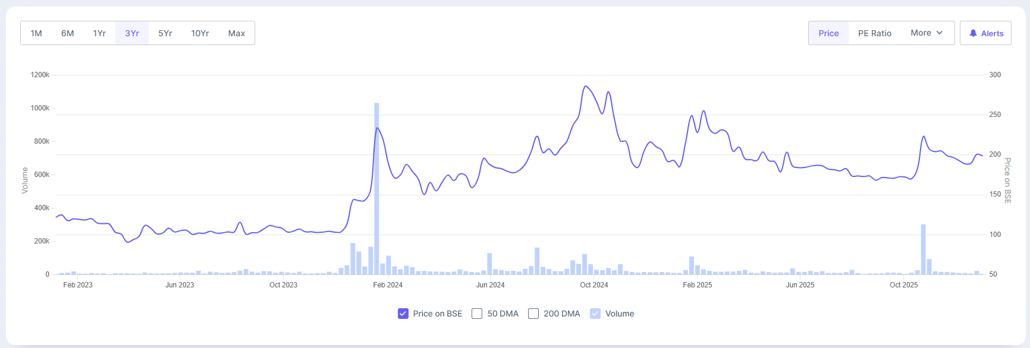This screenshot has height=348, width=1030.
Task: Select the 1M time range
Action: point(36,33)
